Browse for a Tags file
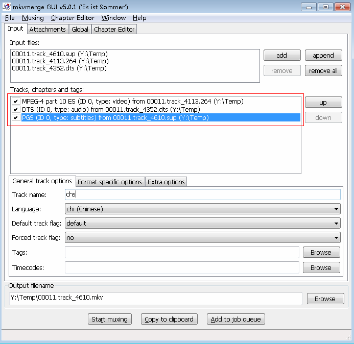Image resolution: width=354 pixels, height=344 pixels. point(321,252)
